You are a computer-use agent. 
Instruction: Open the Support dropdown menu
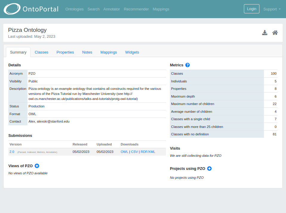(272, 9)
